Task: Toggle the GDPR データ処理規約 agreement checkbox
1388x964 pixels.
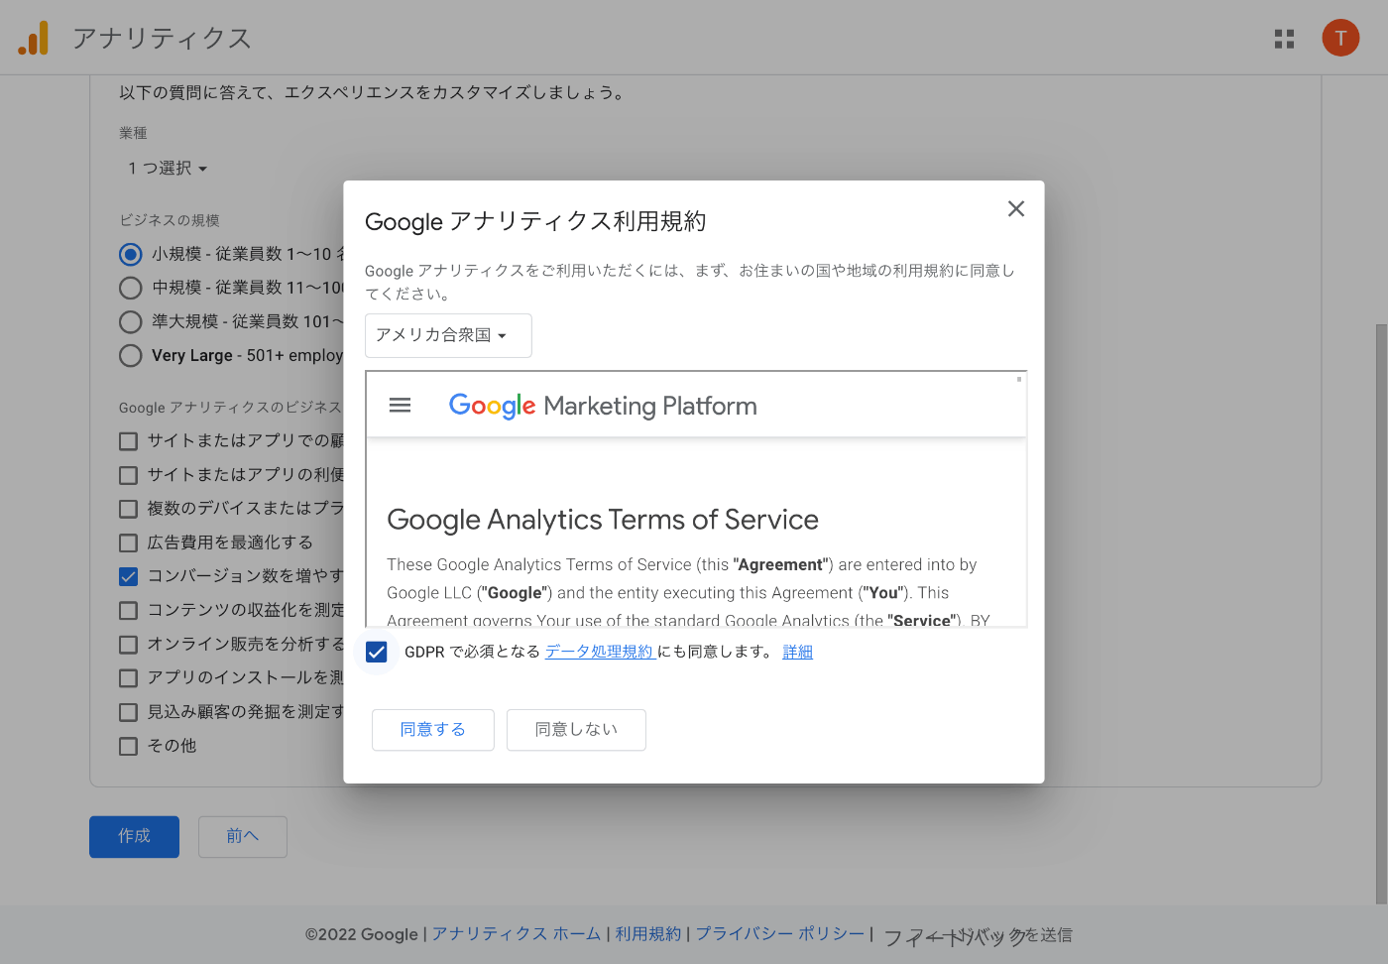Action: [376, 652]
